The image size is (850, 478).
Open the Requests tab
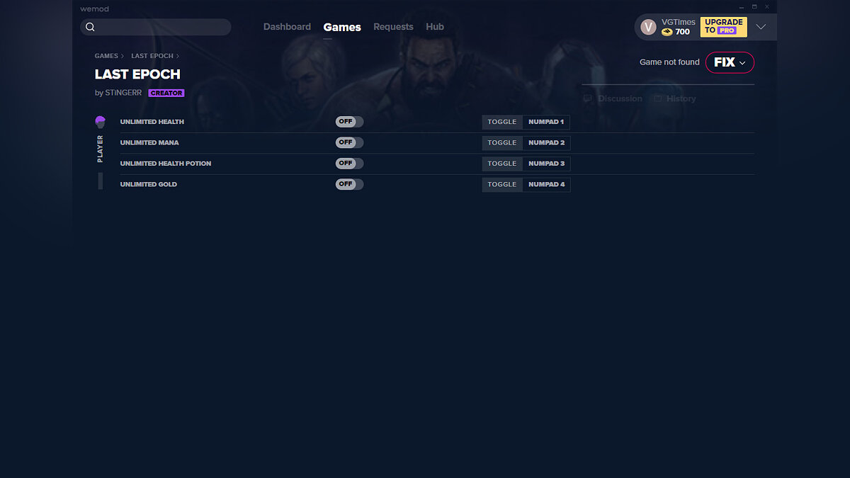pos(393,27)
